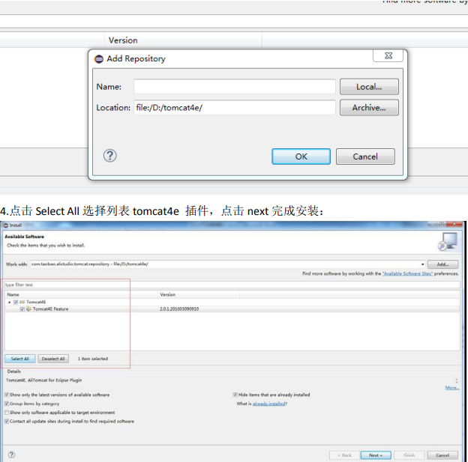Close the Add Repository dialog
Image resolution: width=468 pixels, height=462 pixels.
coord(388,55)
